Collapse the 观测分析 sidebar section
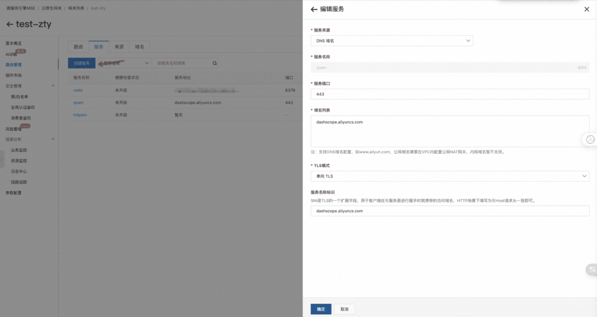The height and width of the screenshot is (317, 597). click(x=53, y=139)
